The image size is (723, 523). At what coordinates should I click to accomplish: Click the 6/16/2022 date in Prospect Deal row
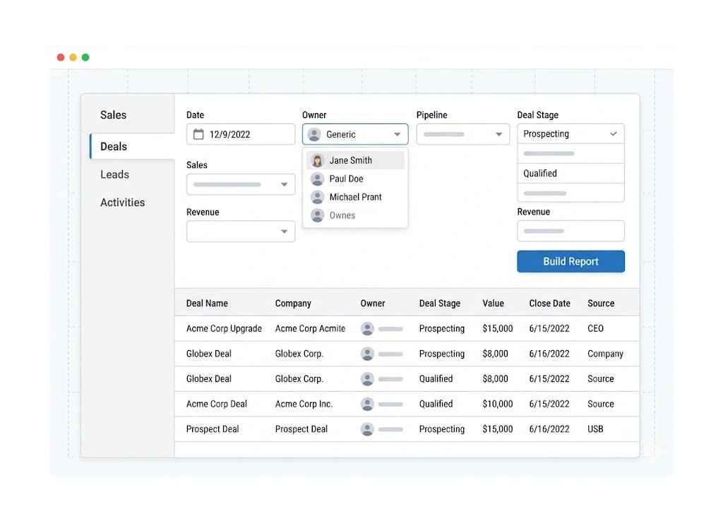(x=549, y=429)
